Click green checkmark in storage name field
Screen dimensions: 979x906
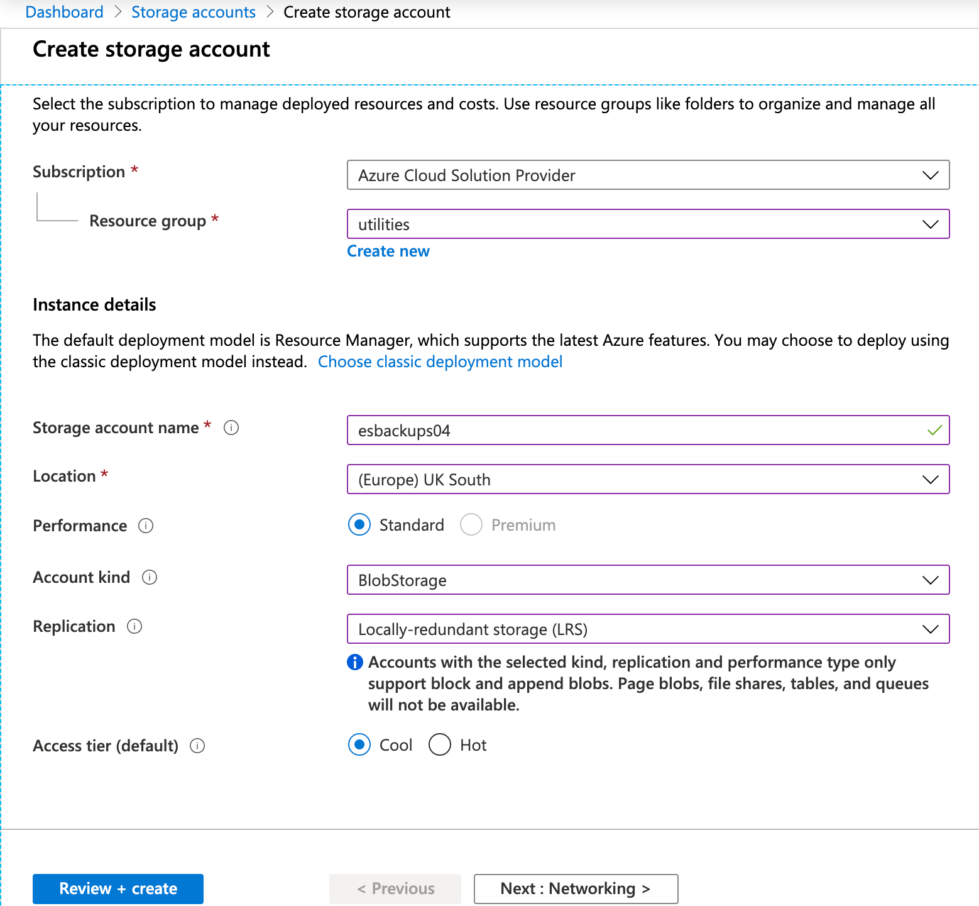pos(934,431)
